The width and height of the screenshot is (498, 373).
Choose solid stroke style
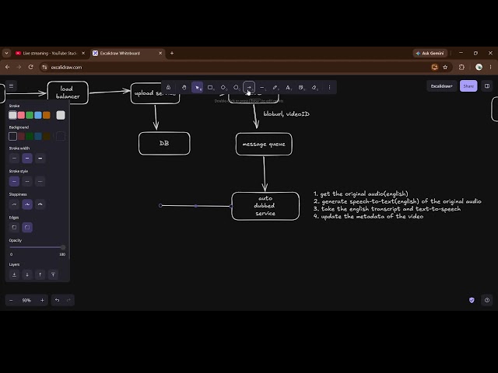click(14, 181)
